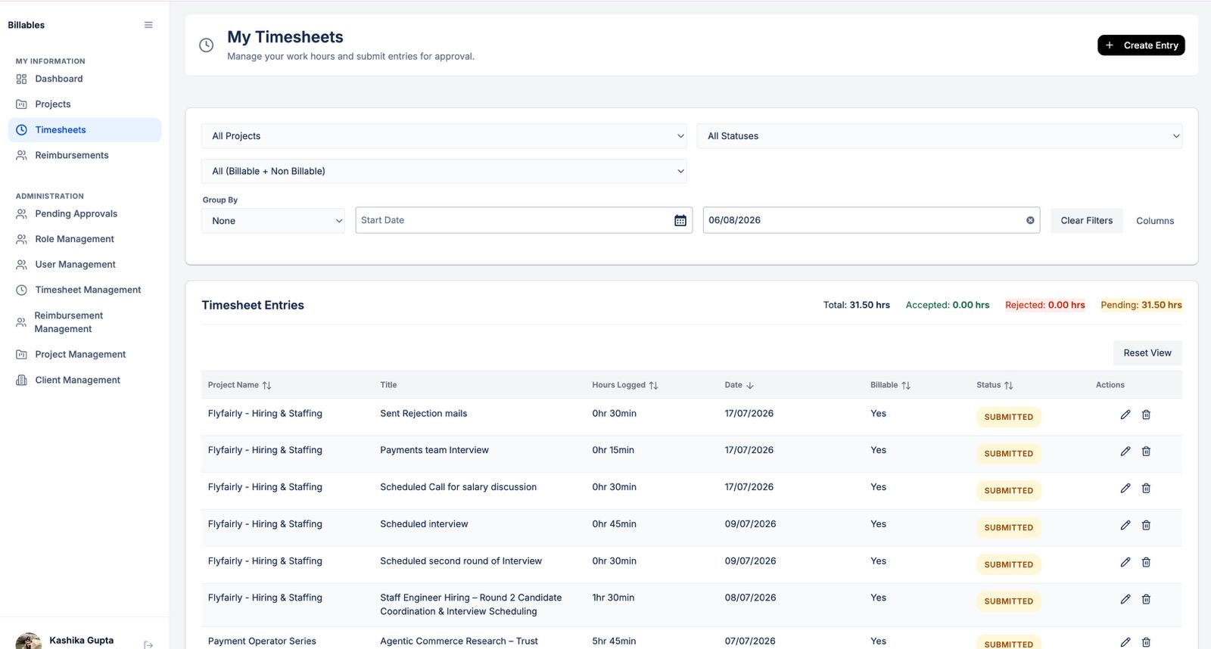Delete the Payments team Interview entry

(x=1146, y=452)
